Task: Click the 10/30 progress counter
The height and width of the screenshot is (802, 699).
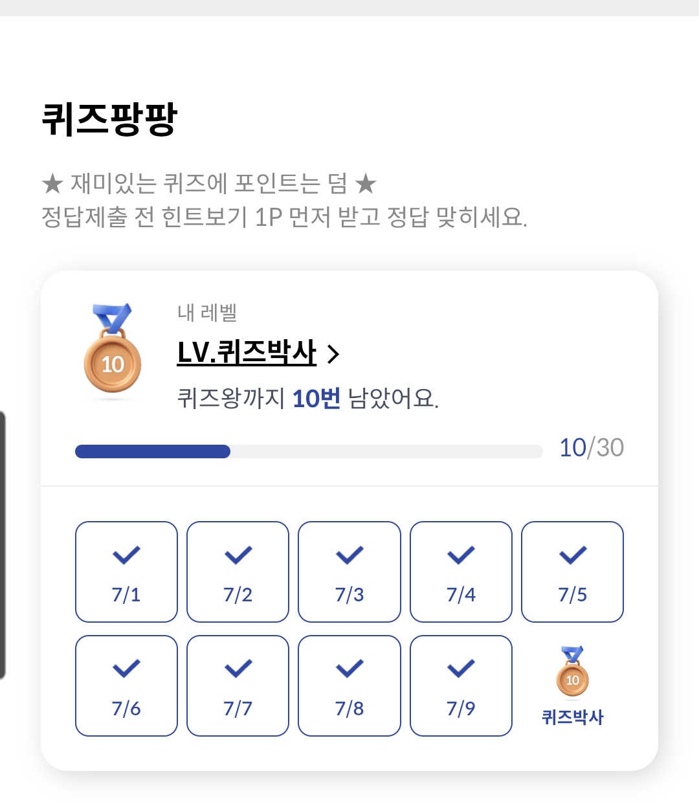Action: pyautogui.click(x=592, y=447)
